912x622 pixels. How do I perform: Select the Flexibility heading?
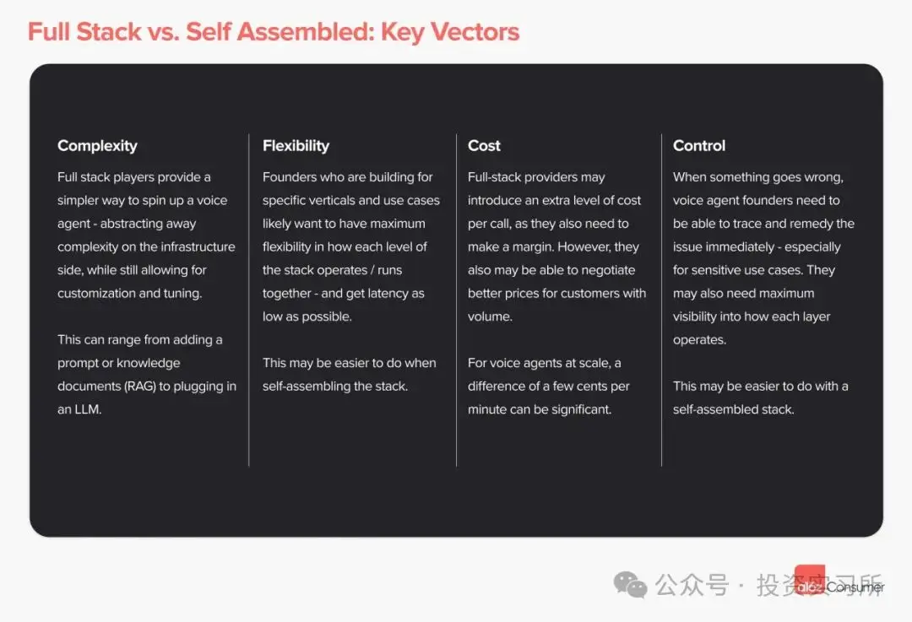coord(296,146)
